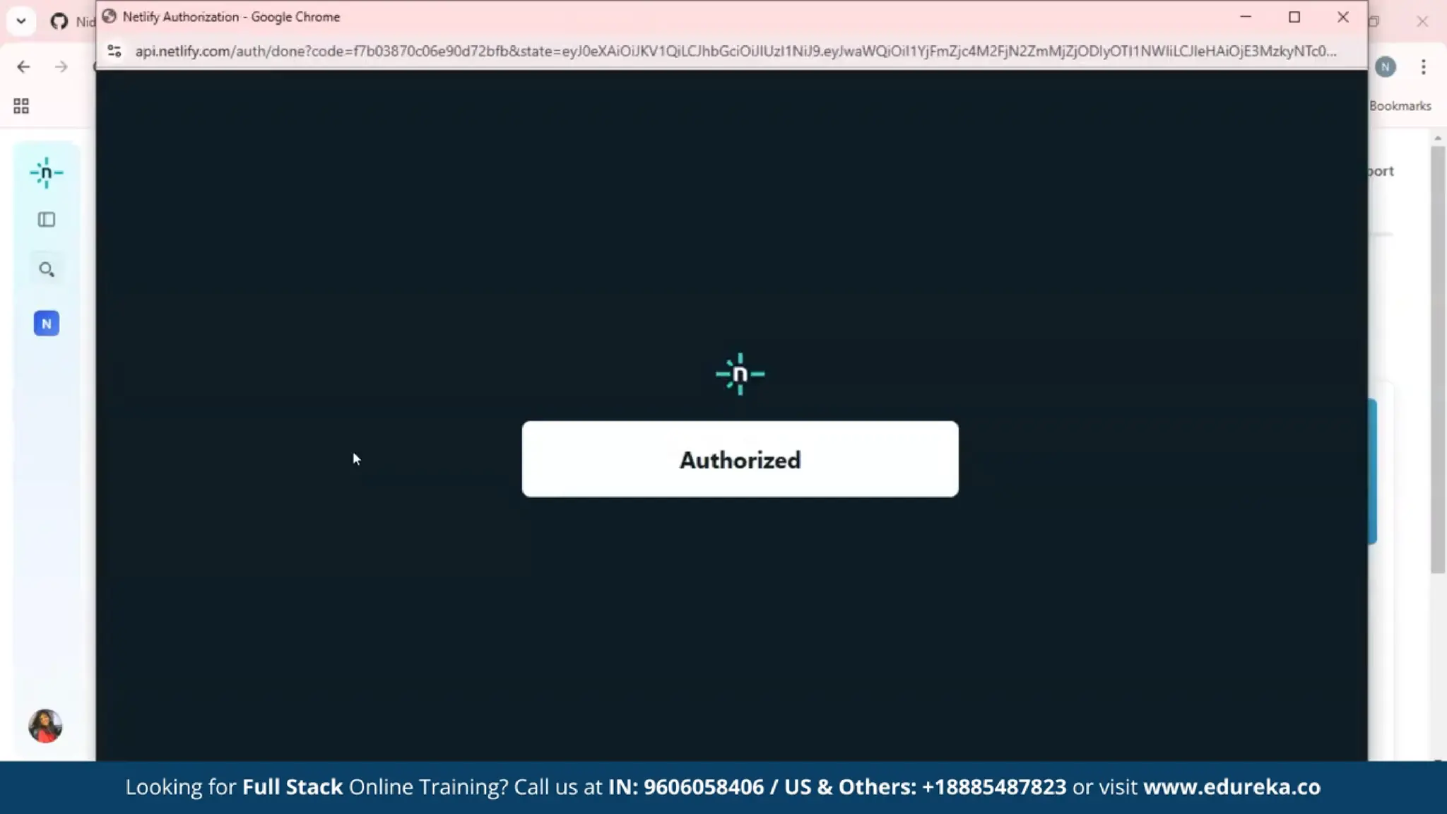Viewport: 1447px width, 814px height.
Task: Maximize the Netlify Authorization popup window
Action: pos(1294,17)
